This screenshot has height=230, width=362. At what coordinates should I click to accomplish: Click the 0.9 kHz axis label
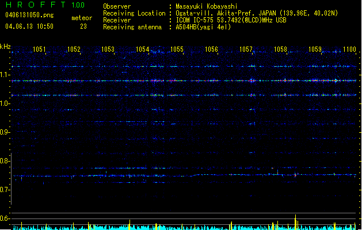coord(5,132)
